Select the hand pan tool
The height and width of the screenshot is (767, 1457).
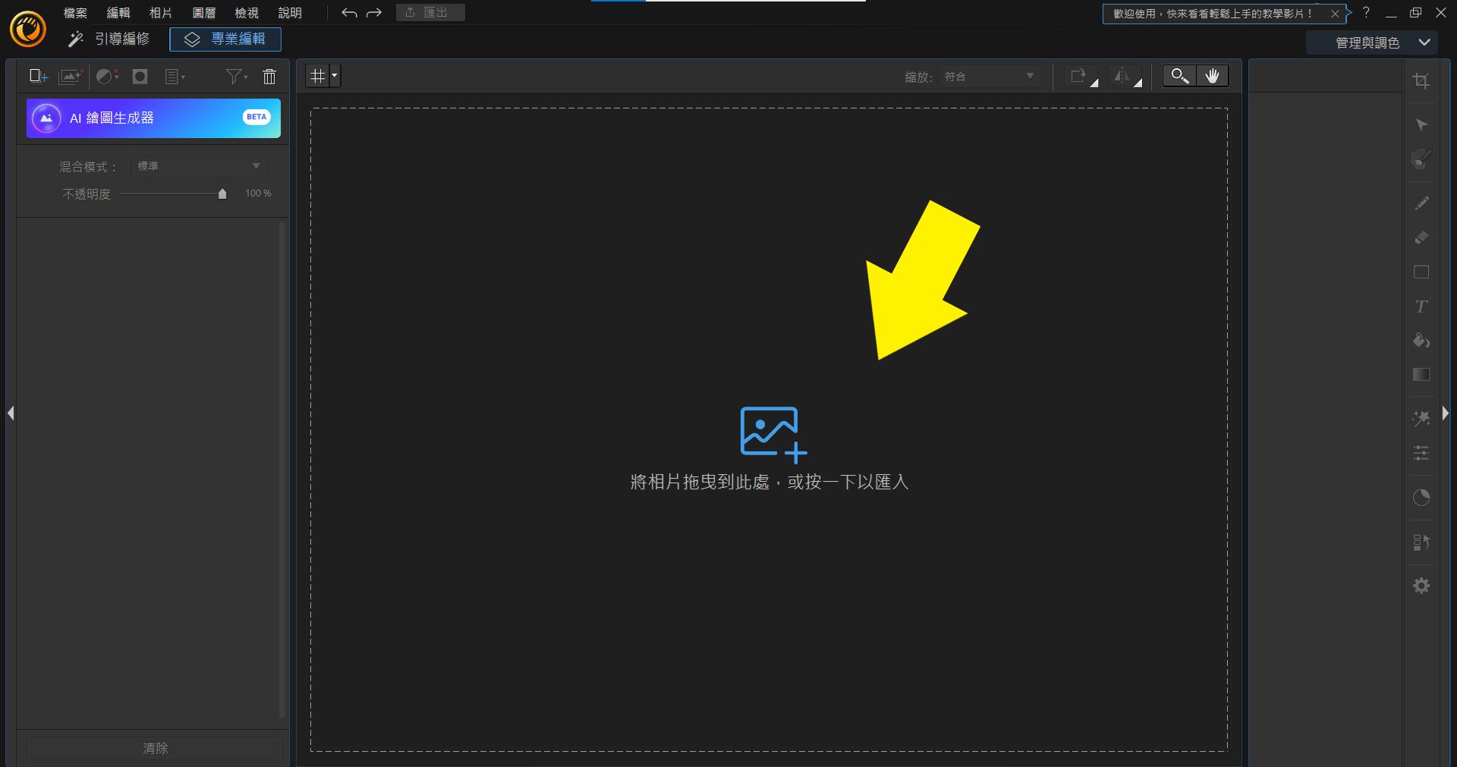click(1213, 76)
